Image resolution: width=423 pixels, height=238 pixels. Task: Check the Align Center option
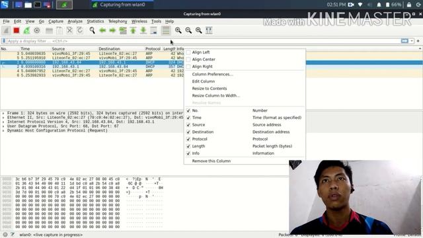[x=188, y=59]
